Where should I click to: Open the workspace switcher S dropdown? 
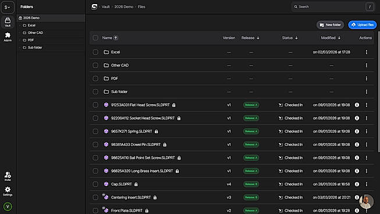[8, 7]
